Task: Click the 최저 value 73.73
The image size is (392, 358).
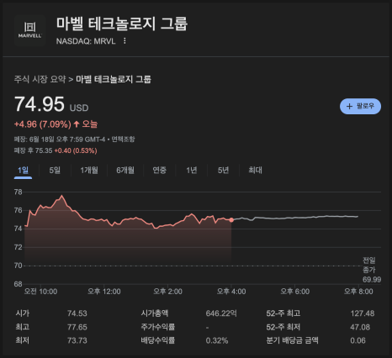Action: click(x=77, y=340)
